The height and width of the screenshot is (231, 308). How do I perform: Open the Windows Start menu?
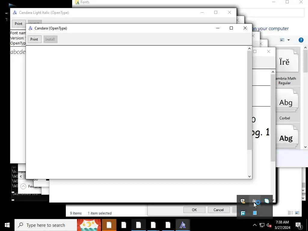tap(7, 225)
